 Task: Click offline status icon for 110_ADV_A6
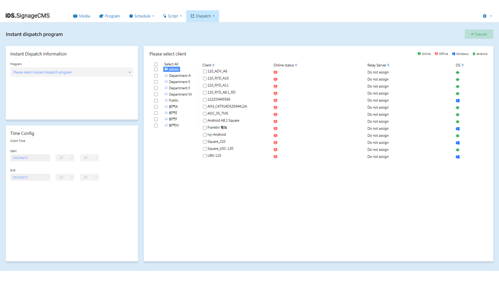(x=275, y=73)
